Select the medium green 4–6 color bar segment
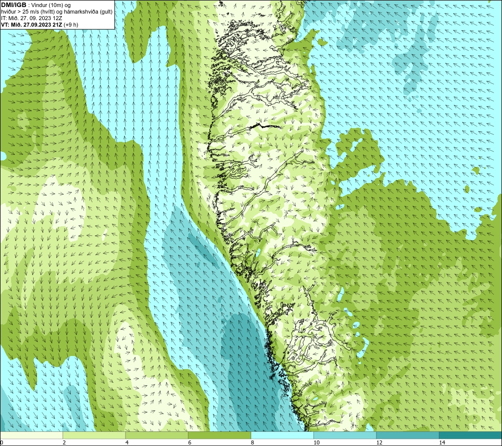Image resolution: width=502 pixels, height=446 pixels. click(157, 435)
